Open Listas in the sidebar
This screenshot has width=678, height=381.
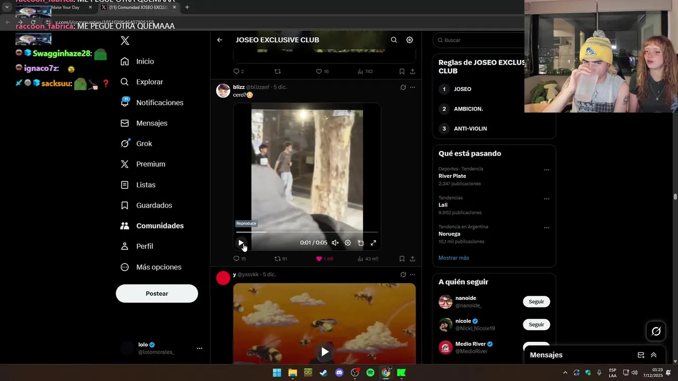[138, 185]
